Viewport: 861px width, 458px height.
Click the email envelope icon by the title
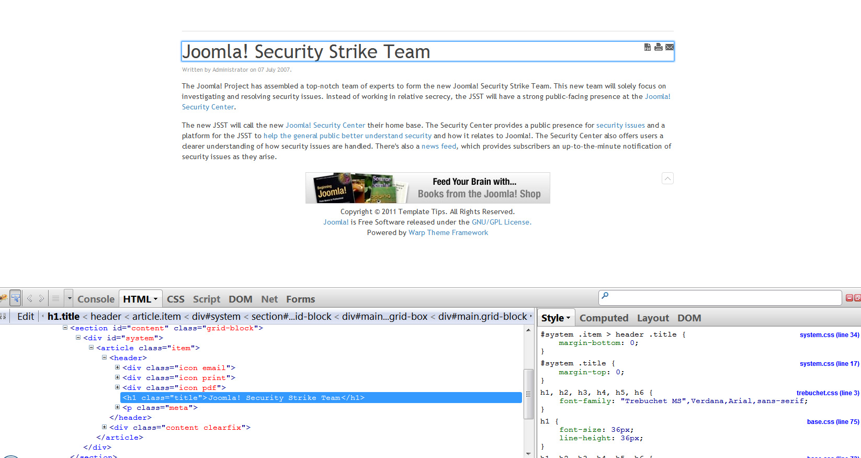click(x=670, y=47)
